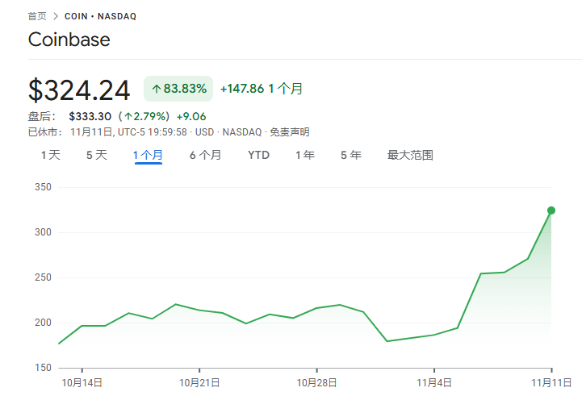The height and width of the screenshot is (396, 582).
Task: Open the 免责声明 disclaimer link
Action: pos(289,132)
